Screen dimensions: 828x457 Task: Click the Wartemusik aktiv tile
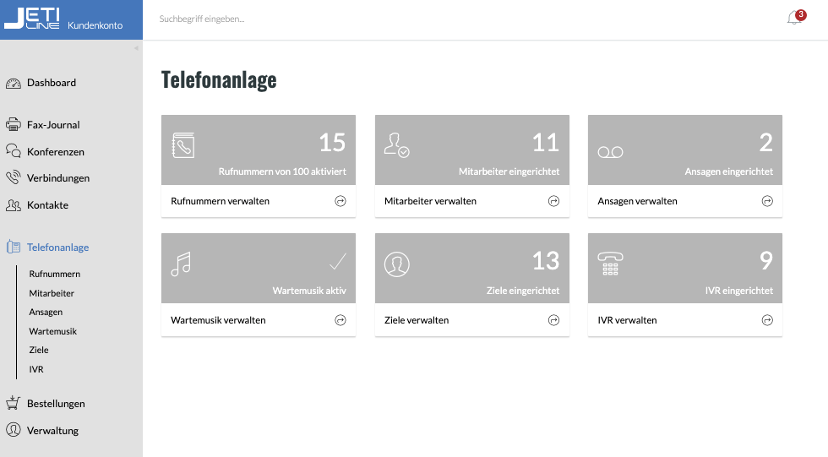click(259, 268)
